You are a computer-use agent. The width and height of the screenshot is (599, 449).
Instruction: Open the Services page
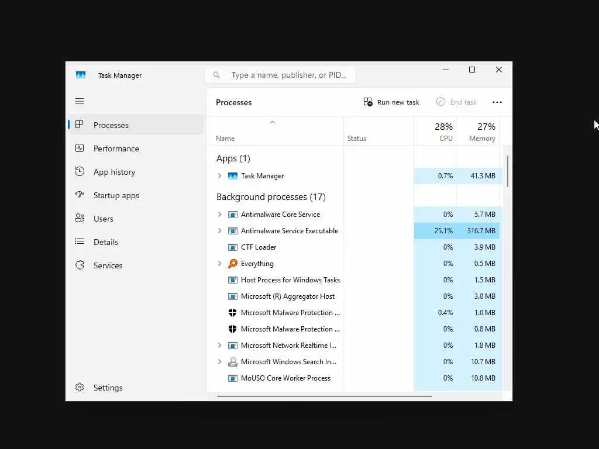(136, 265)
